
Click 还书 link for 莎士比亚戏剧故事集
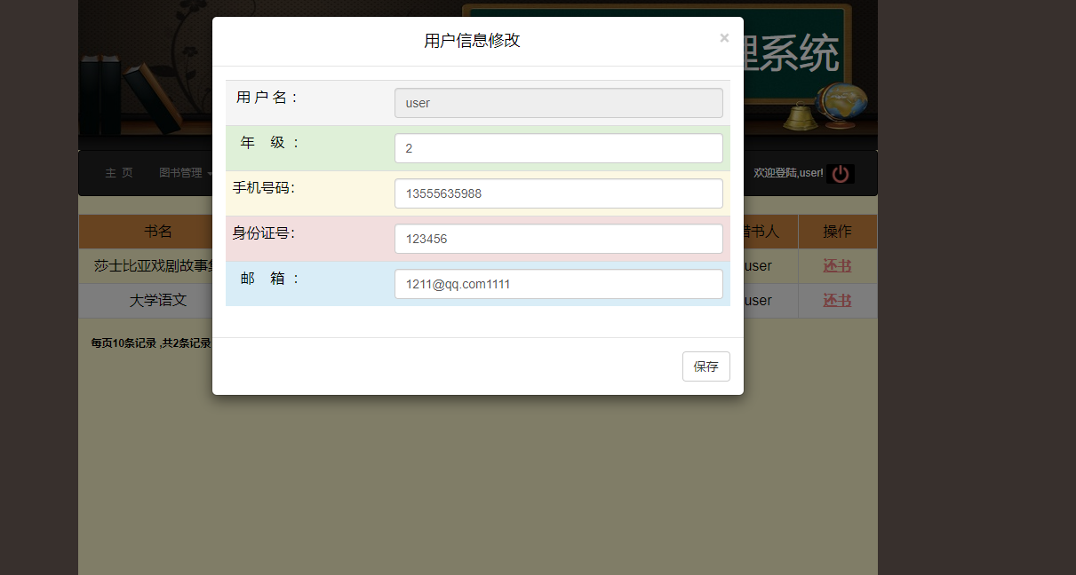click(x=836, y=265)
